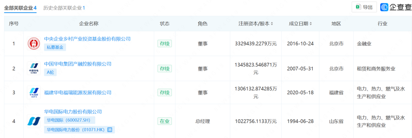Click 租赁和商务服务业 industry cell

[376, 68]
